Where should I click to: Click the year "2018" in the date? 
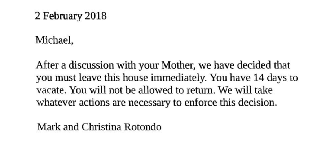(x=96, y=16)
